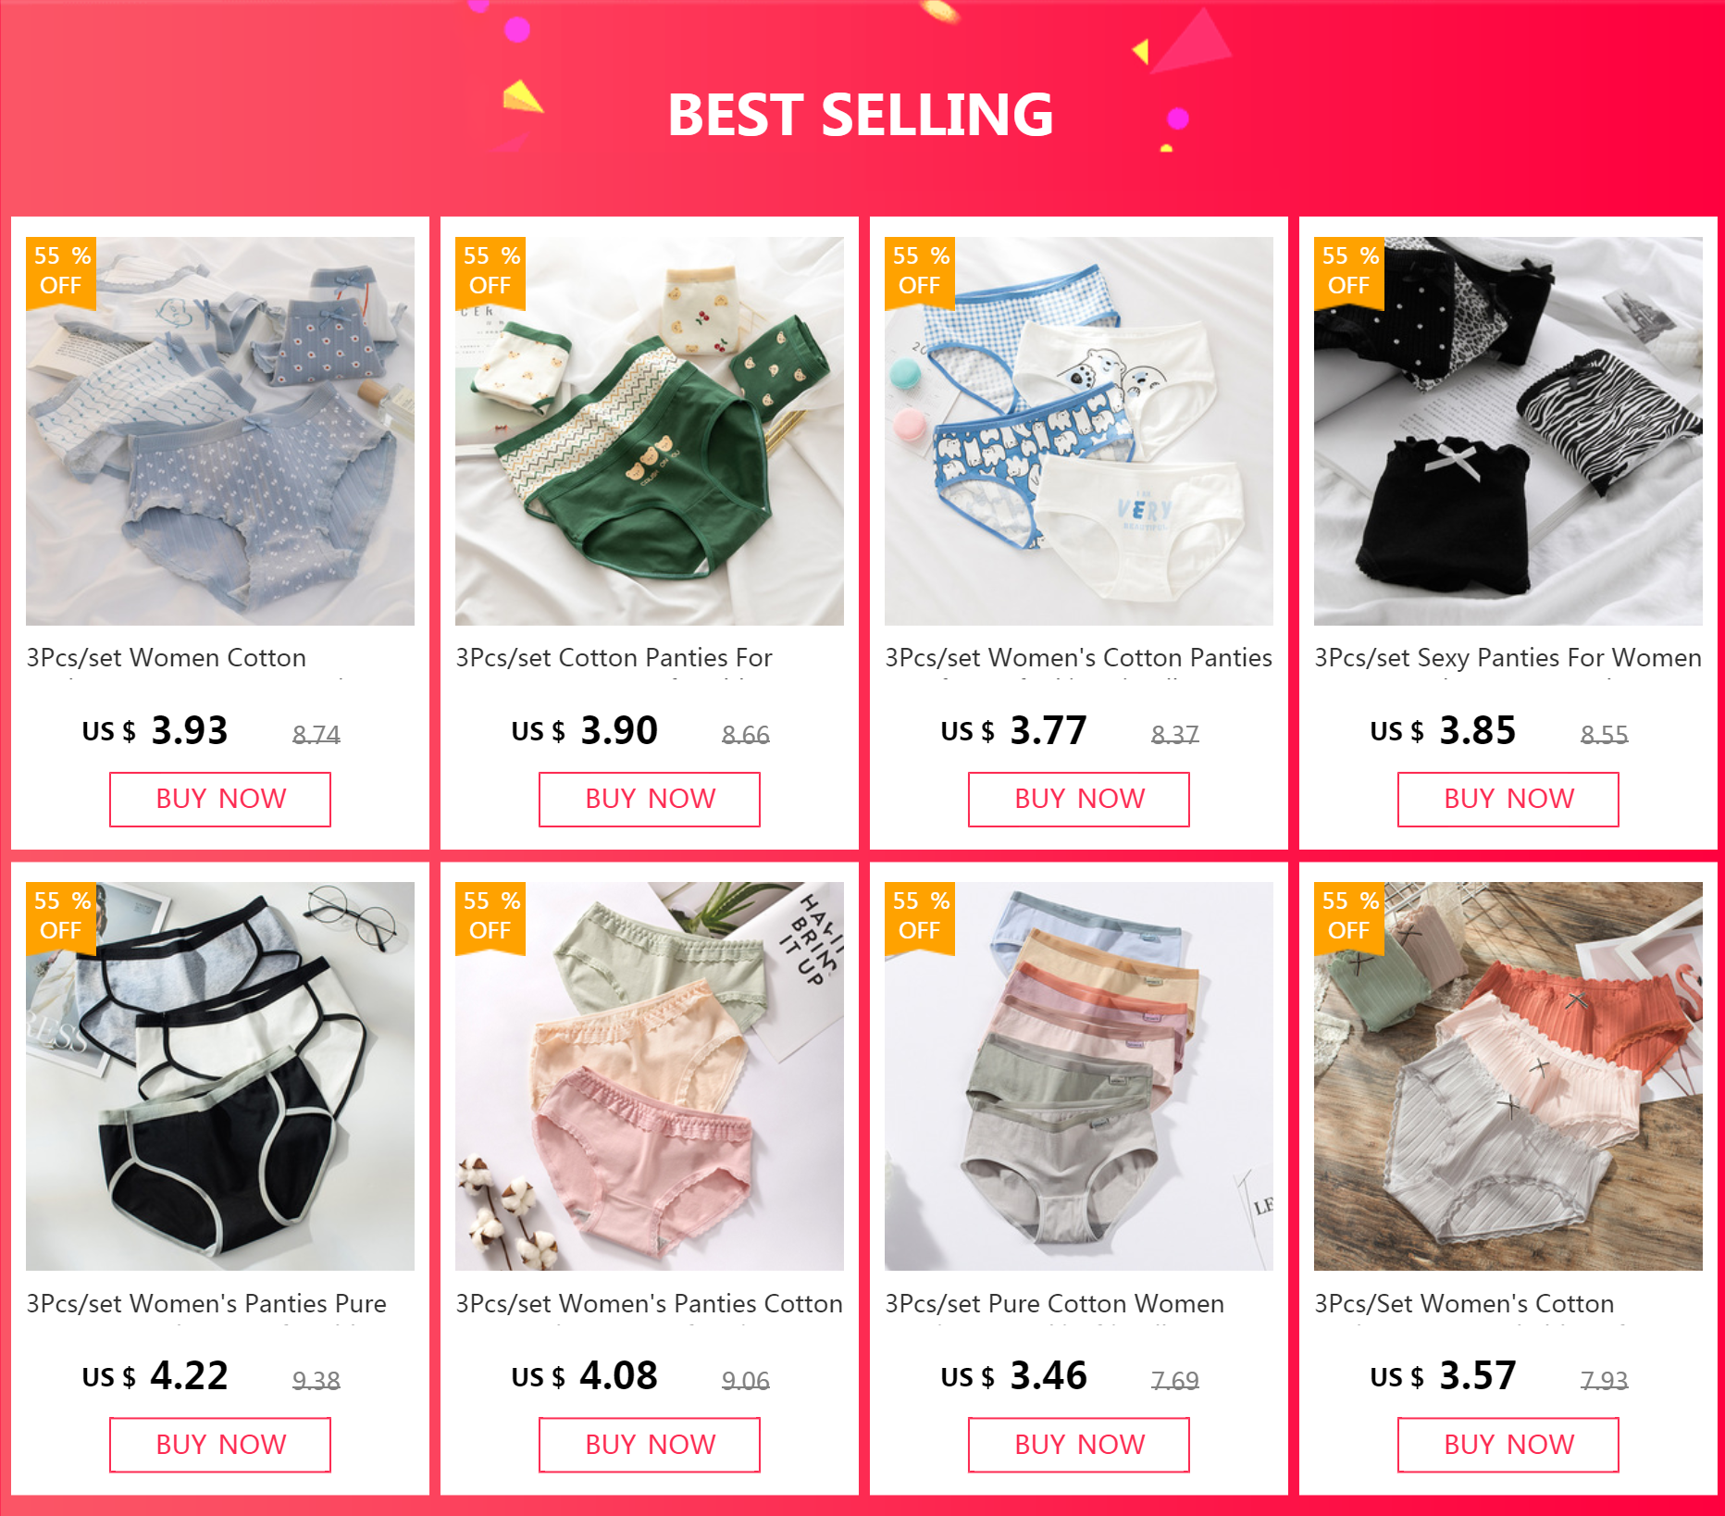
Task: Click BUY NOW for the $3.46 set
Action: tap(1079, 1445)
